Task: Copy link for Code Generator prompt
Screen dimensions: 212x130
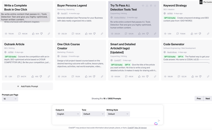Action: 208,76
